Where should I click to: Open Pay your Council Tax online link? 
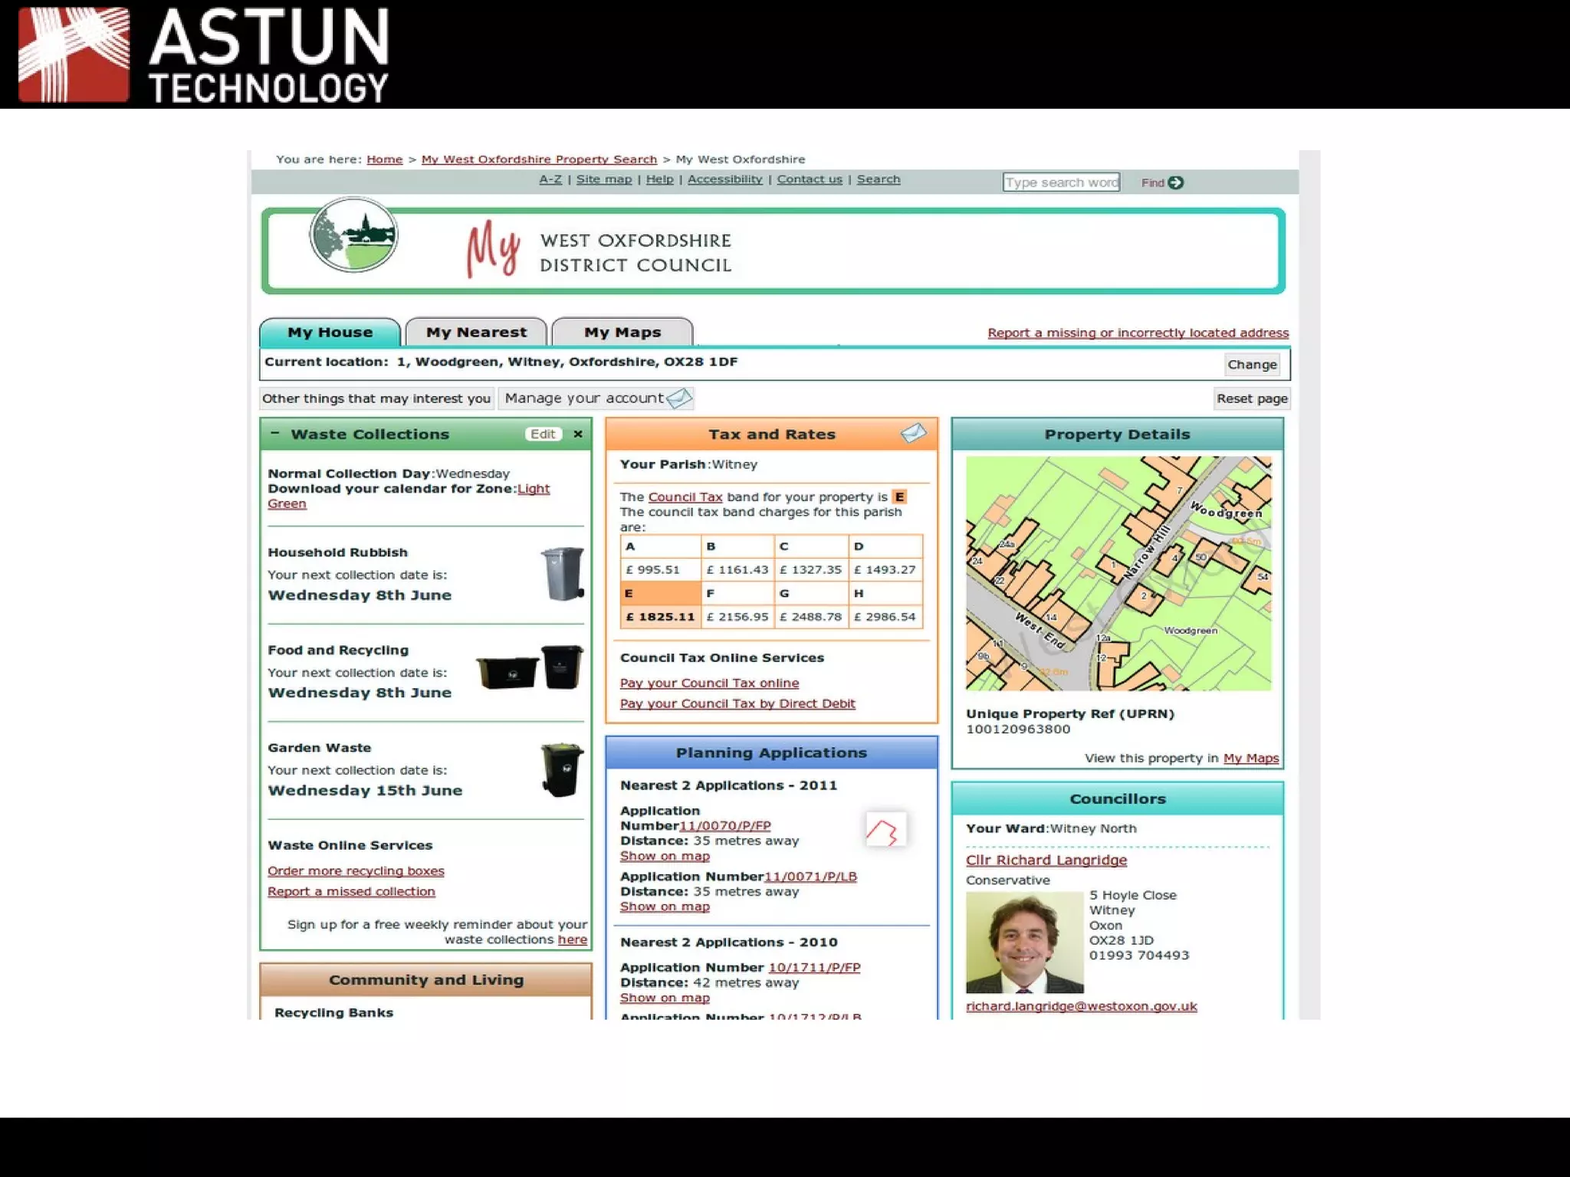(x=709, y=683)
